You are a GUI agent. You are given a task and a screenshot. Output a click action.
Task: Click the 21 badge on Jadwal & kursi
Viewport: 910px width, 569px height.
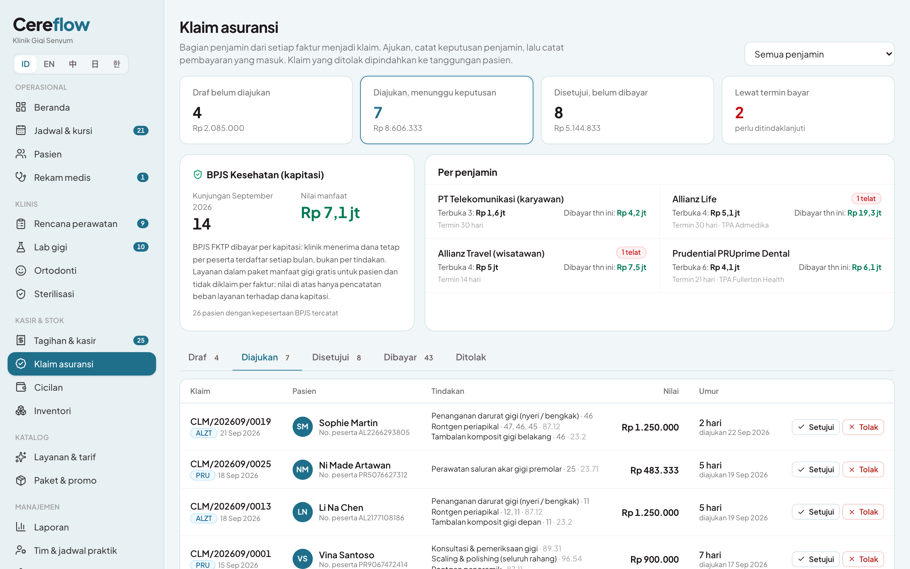point(141,131)
